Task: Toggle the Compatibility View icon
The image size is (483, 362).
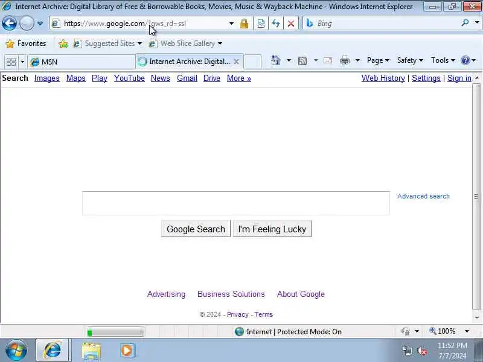Action: point(261,24)
